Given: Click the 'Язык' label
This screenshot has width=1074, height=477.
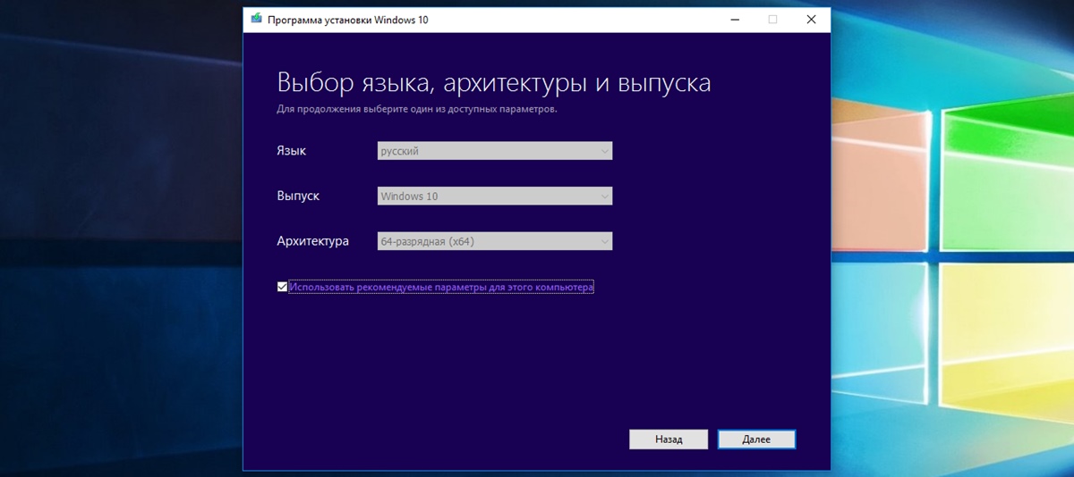Looking at the screenshot, I should click(292, 151).
